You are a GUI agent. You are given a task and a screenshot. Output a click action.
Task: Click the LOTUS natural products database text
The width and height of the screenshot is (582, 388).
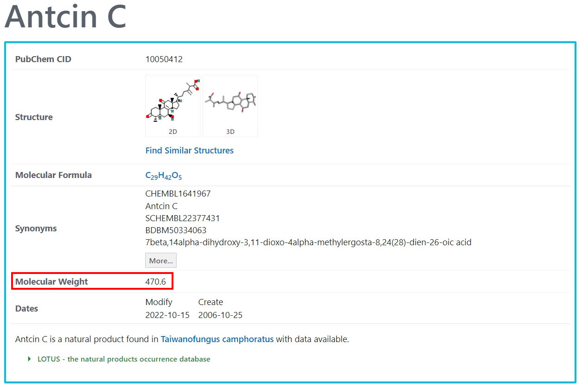coord(124,359)
